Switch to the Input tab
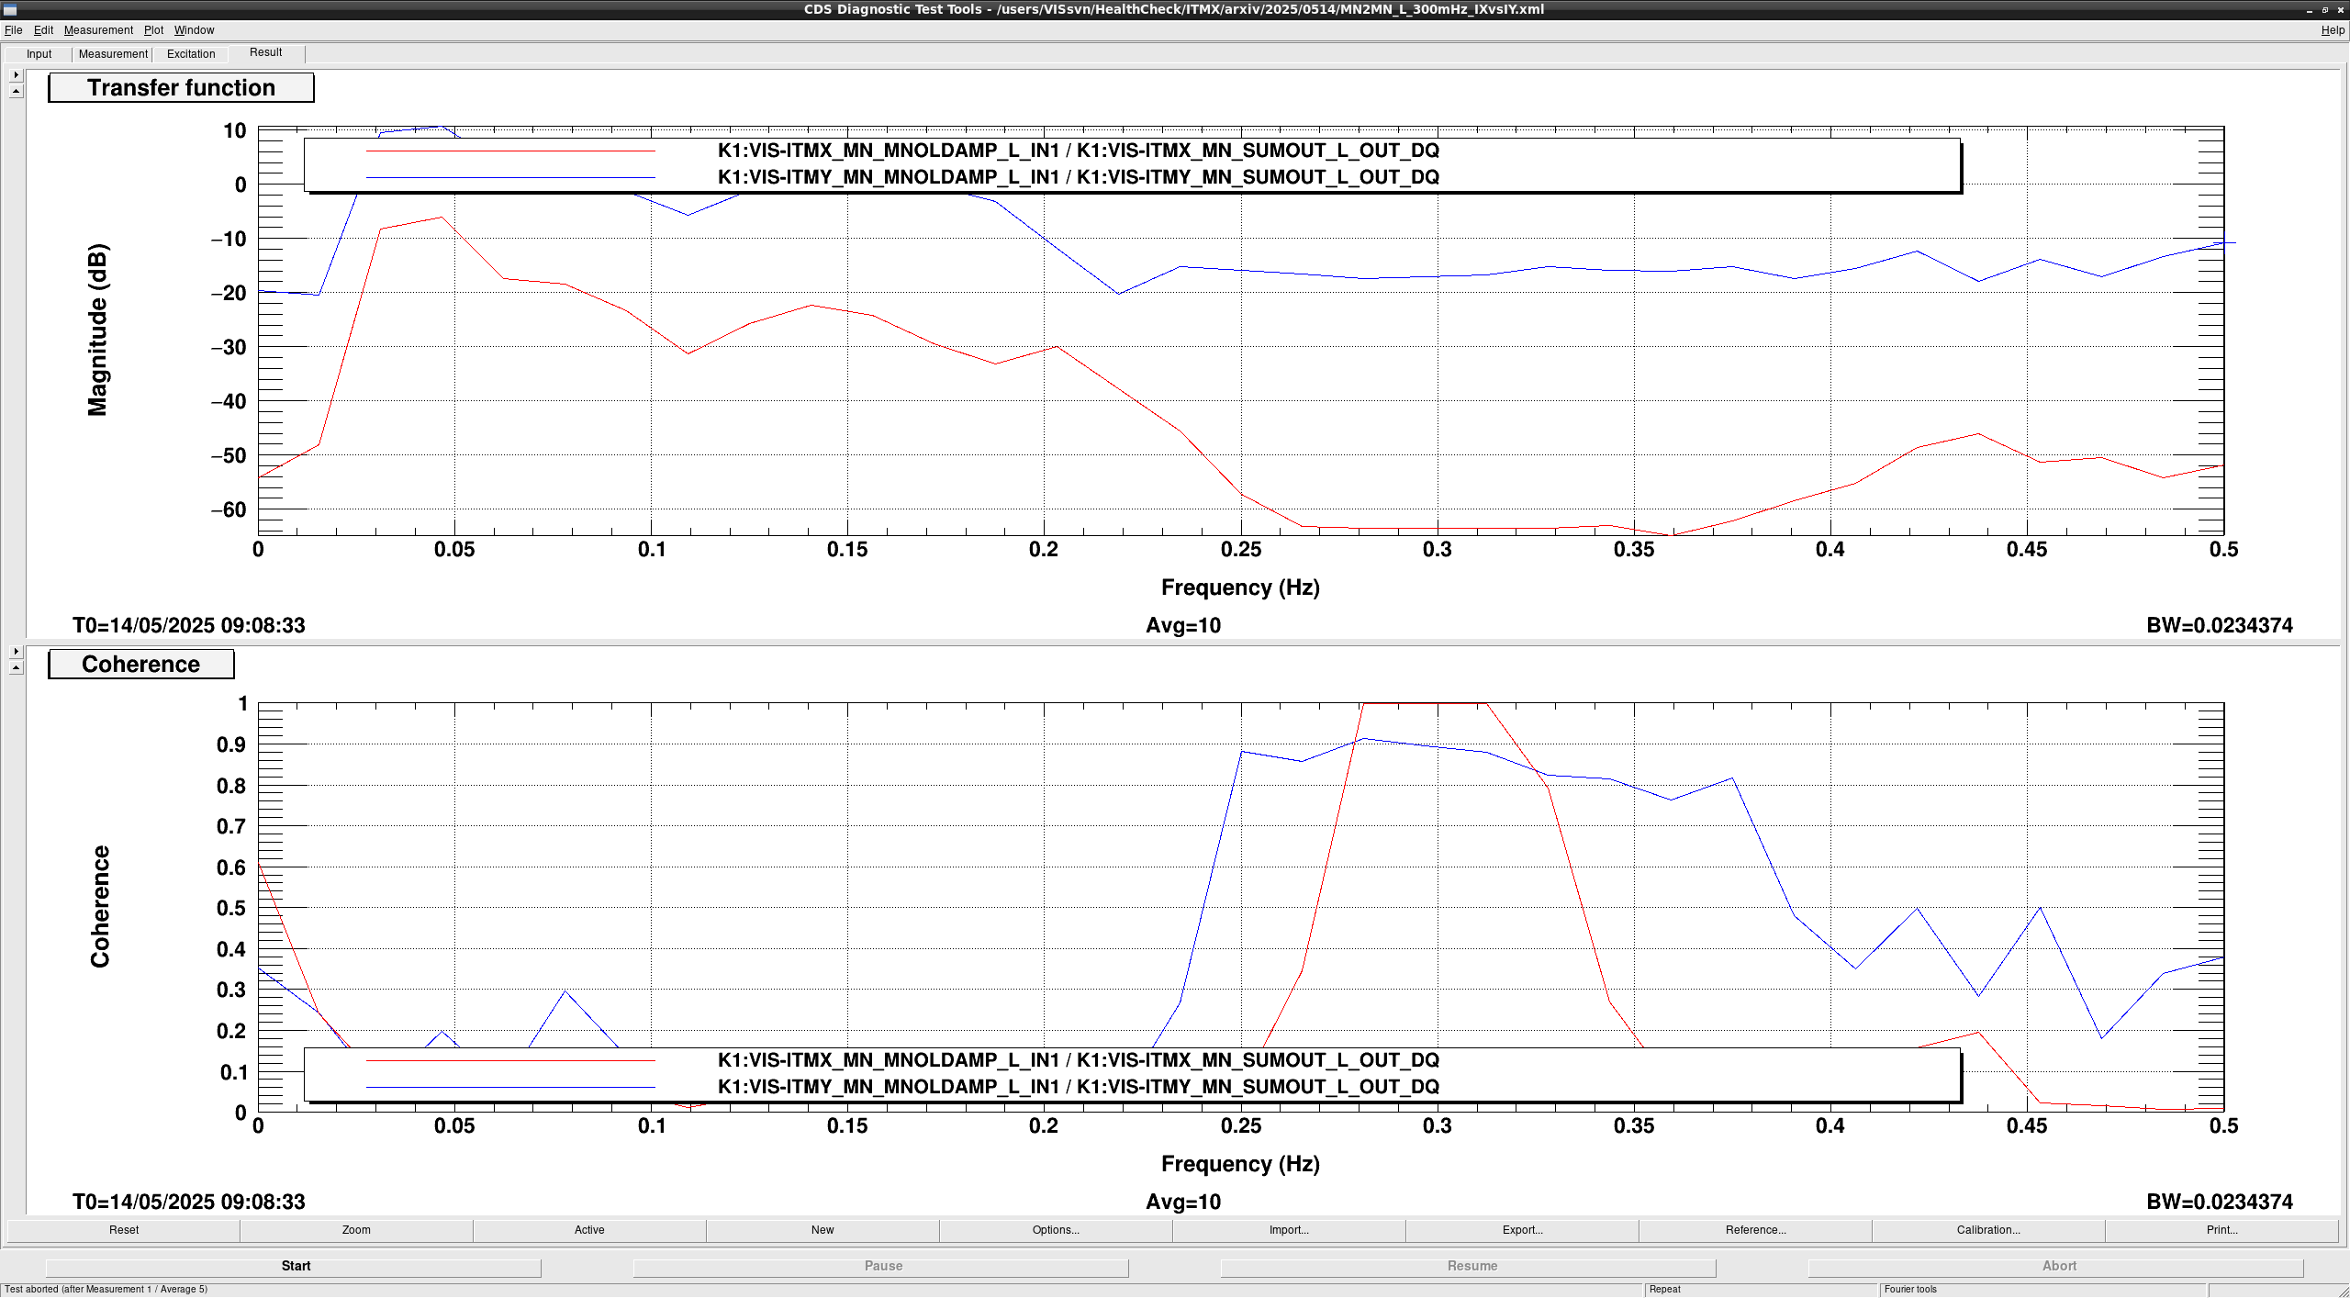Screen dimensions: 2350x1298 click(x=39, y=54)
